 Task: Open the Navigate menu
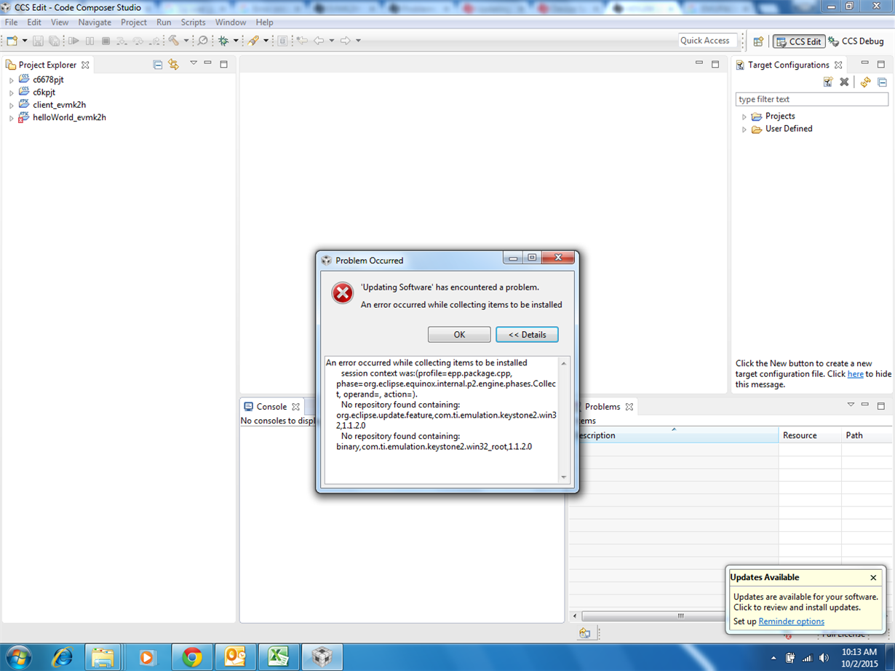pyautogui.click(x=95, y=23)
